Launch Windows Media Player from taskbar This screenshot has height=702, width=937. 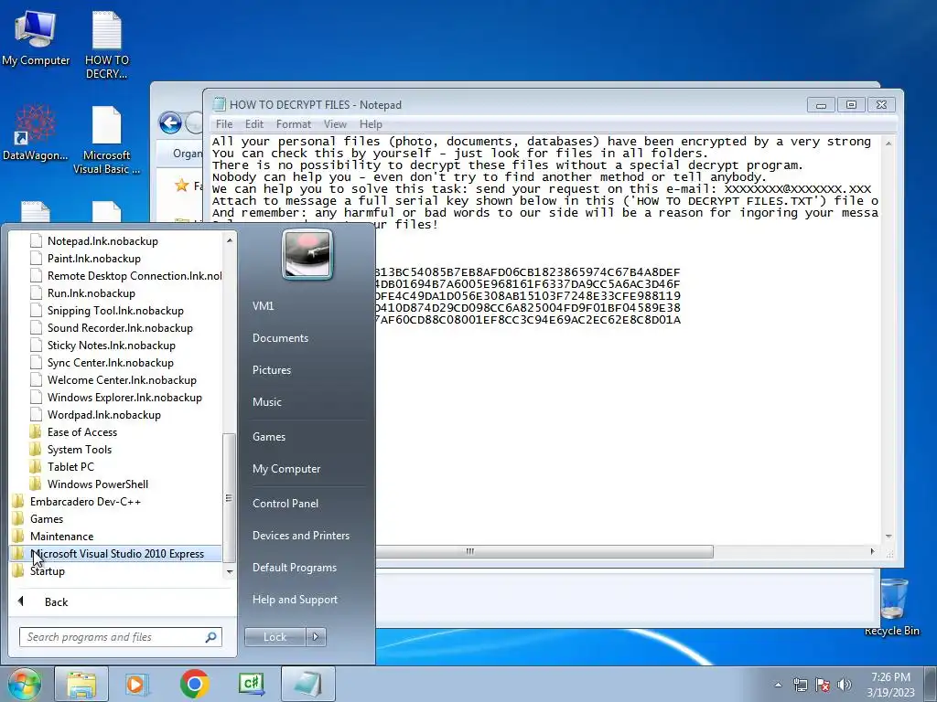(137, 684)
